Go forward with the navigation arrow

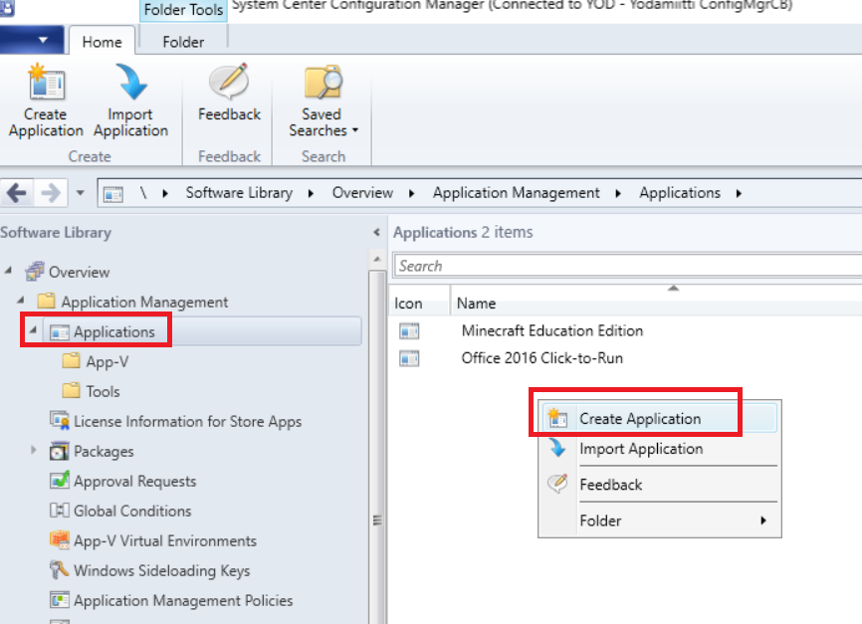[x=51, y=193]
